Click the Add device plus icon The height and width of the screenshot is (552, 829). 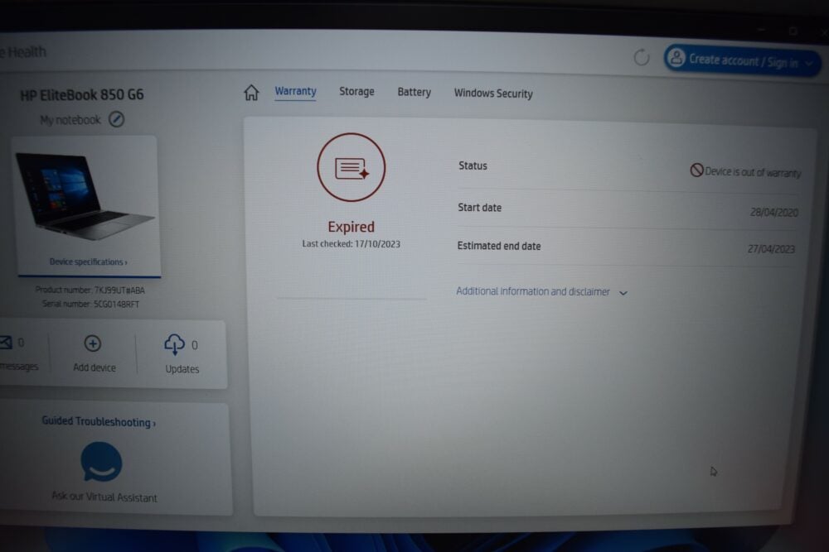pos(93,343)
